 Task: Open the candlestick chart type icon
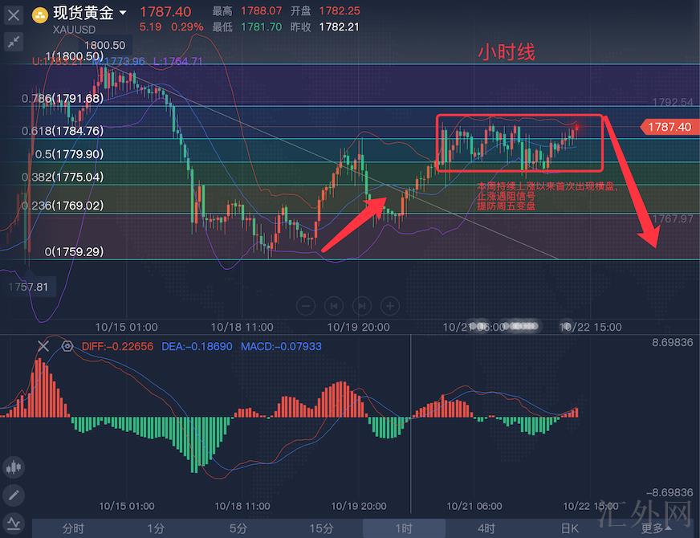[x=14, y=467]
